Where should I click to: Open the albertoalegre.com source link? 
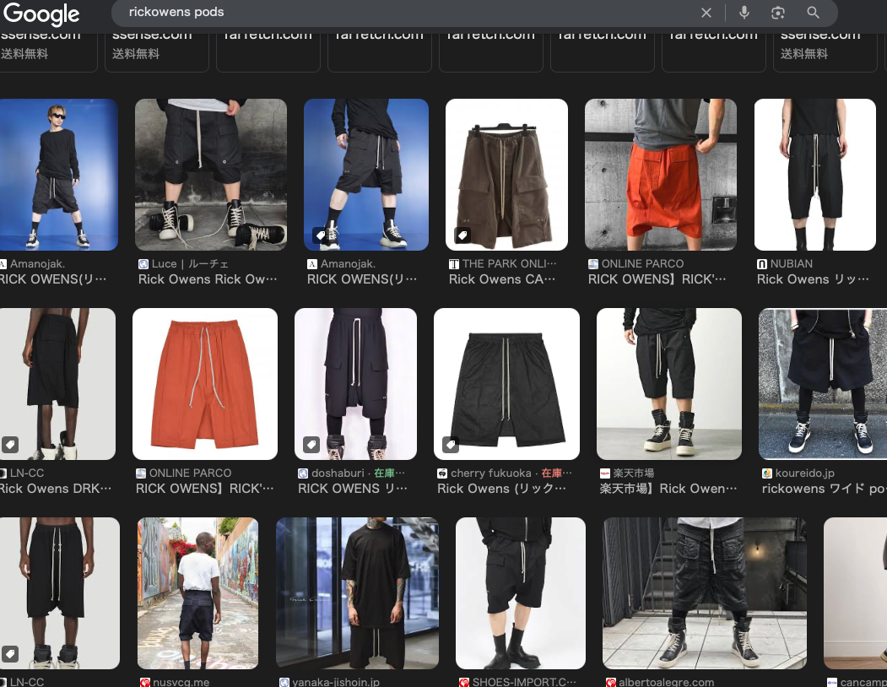(x=667, y=683)
